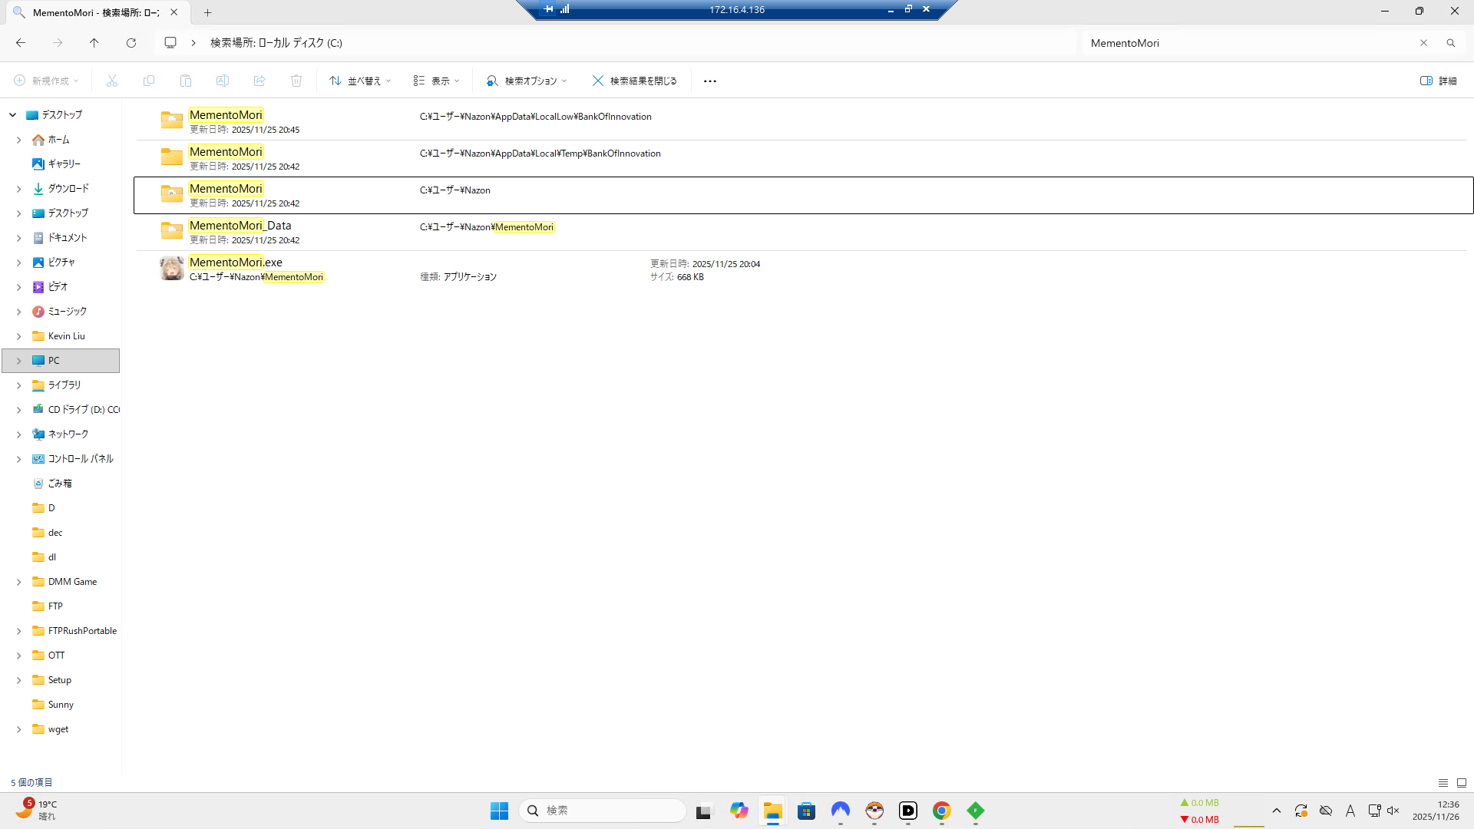
Task: Select the ダウンロード sidebar item
Action: [68, 189]
